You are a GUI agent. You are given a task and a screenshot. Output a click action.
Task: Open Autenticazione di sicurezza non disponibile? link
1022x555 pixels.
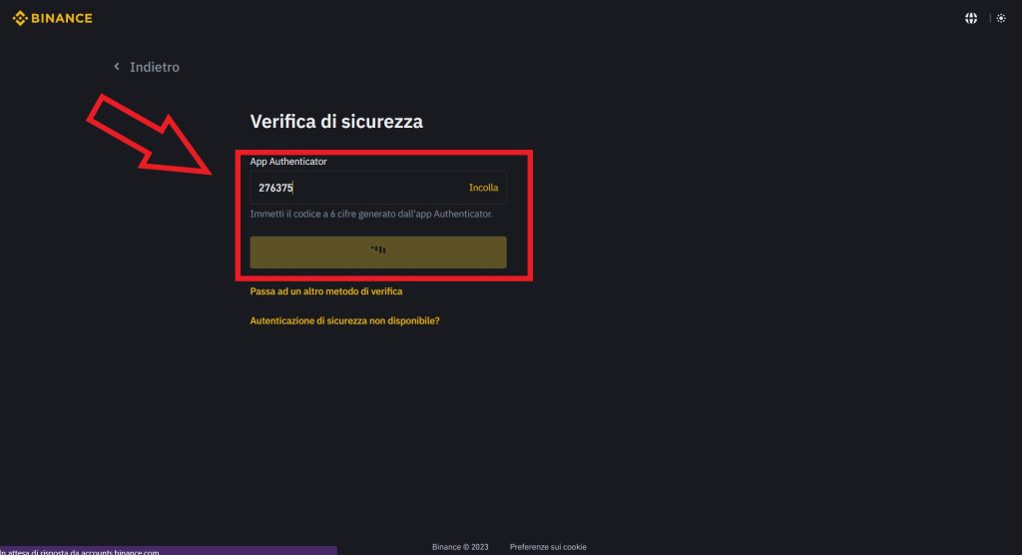click(344, 321)
